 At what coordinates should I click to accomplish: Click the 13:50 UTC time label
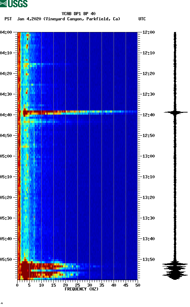pyautogui.click(x=148, y=260)
